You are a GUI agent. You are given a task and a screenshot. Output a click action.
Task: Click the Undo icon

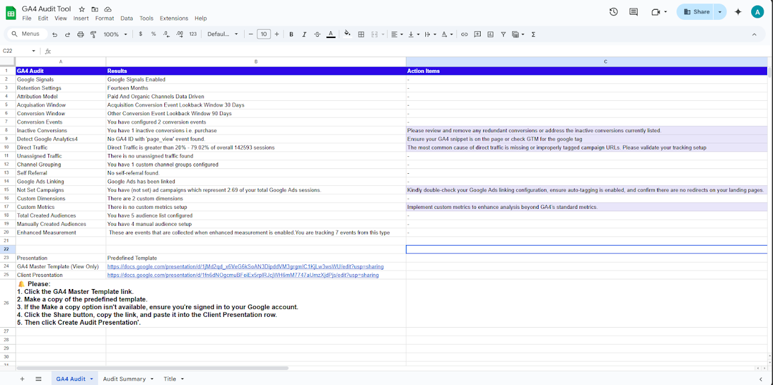55,34
